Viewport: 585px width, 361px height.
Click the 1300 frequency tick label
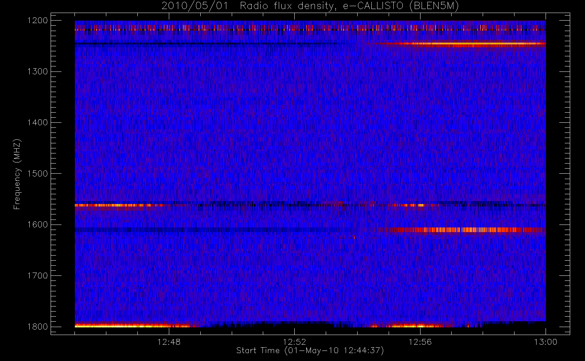point(38,71)
